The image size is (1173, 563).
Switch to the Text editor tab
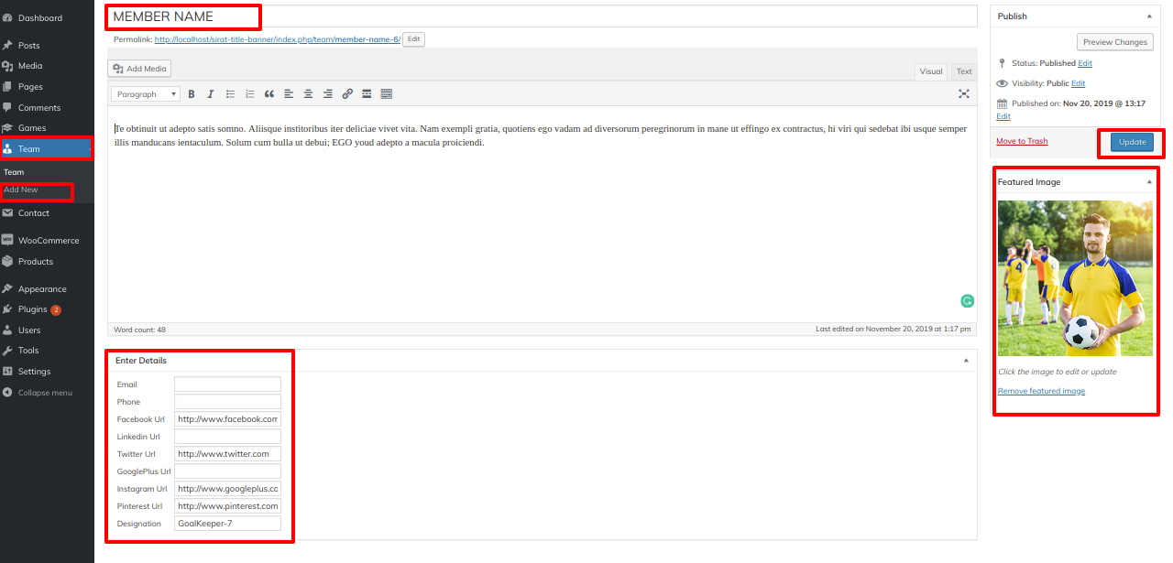click(964, 71)
